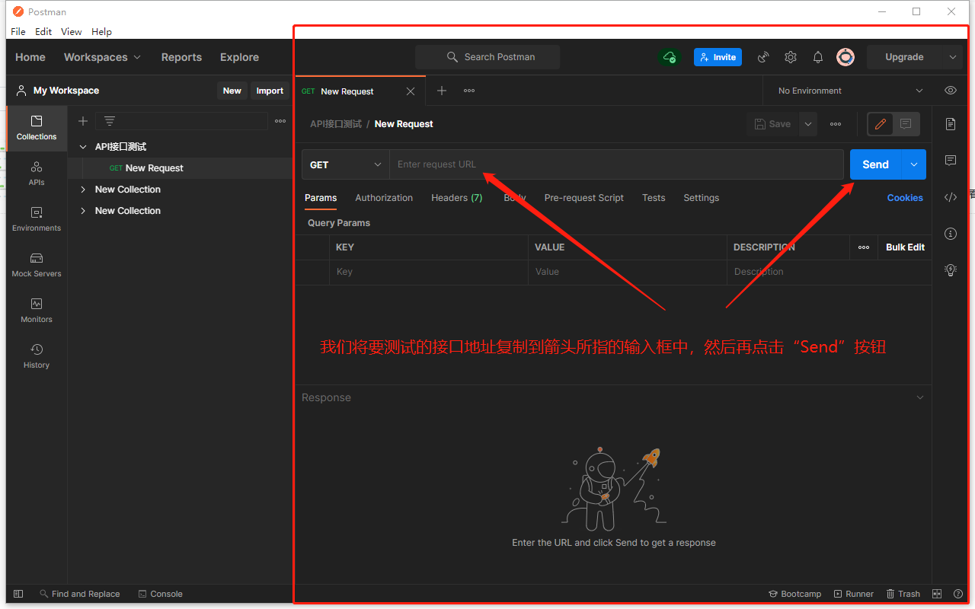This screenshot has width=975, height=609.
Task: Open Comments icon in right sidebar
Action: (x=951, y=161)
